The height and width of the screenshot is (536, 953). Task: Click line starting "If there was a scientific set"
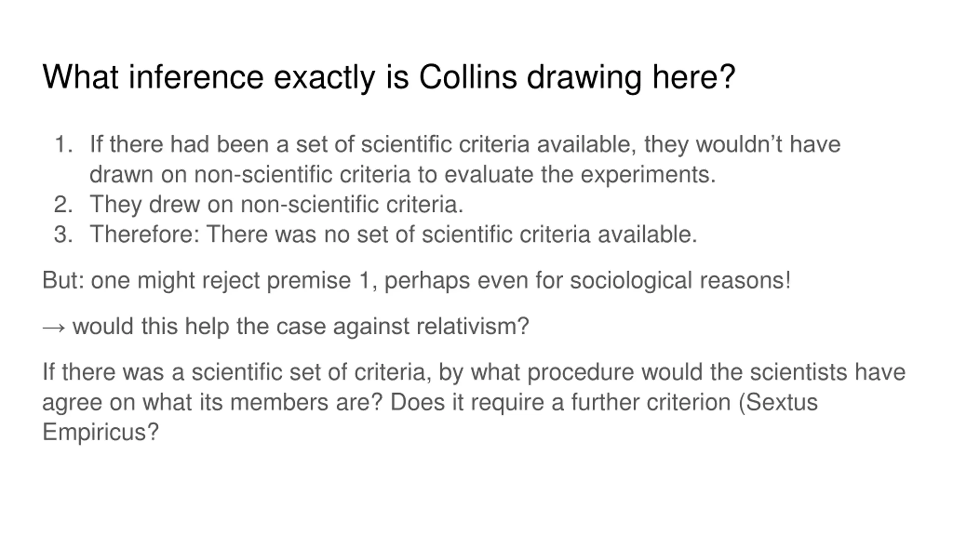(474, 372)
